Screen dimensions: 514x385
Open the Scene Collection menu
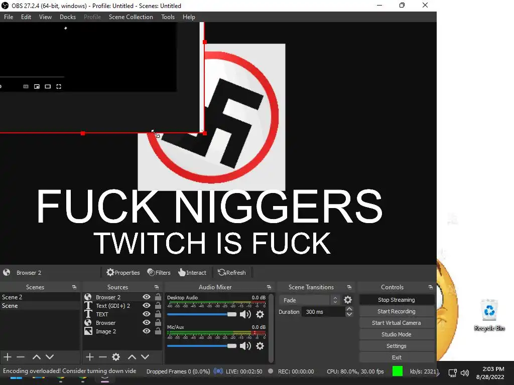pyautogui.click(x=131, y=17)
